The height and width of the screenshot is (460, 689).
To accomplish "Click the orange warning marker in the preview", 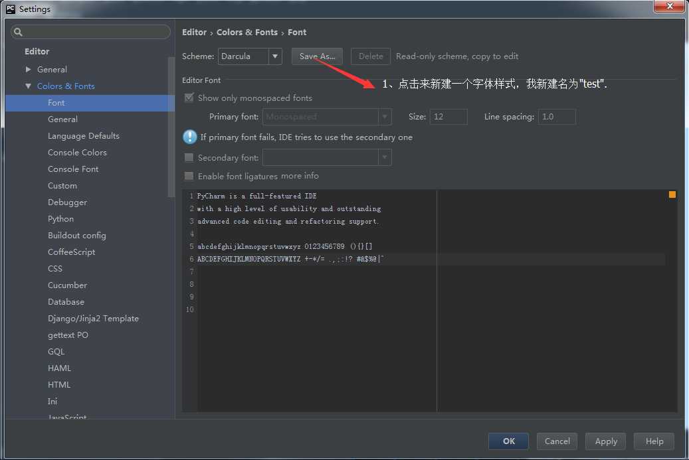I will 672,194.
